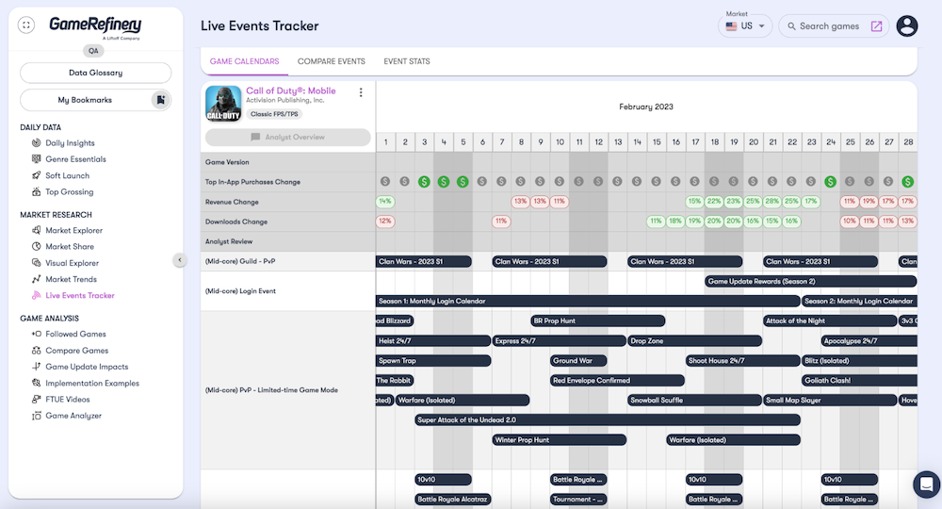Click the Call of Duty Mobile game icon
The width and height of the screenshot is (942, 509).
(x=223, y=104)
